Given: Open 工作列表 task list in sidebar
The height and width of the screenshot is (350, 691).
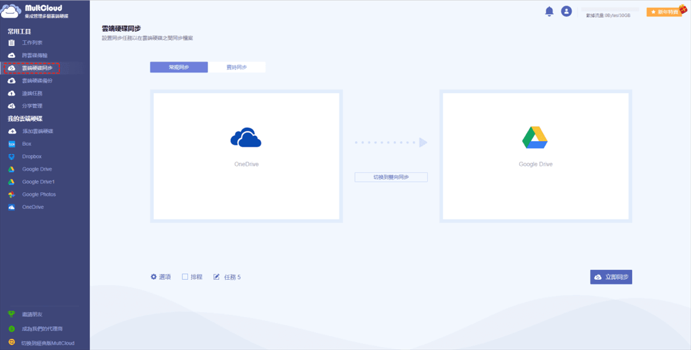Looking at the screenshot, I should (x=32, y=43).
